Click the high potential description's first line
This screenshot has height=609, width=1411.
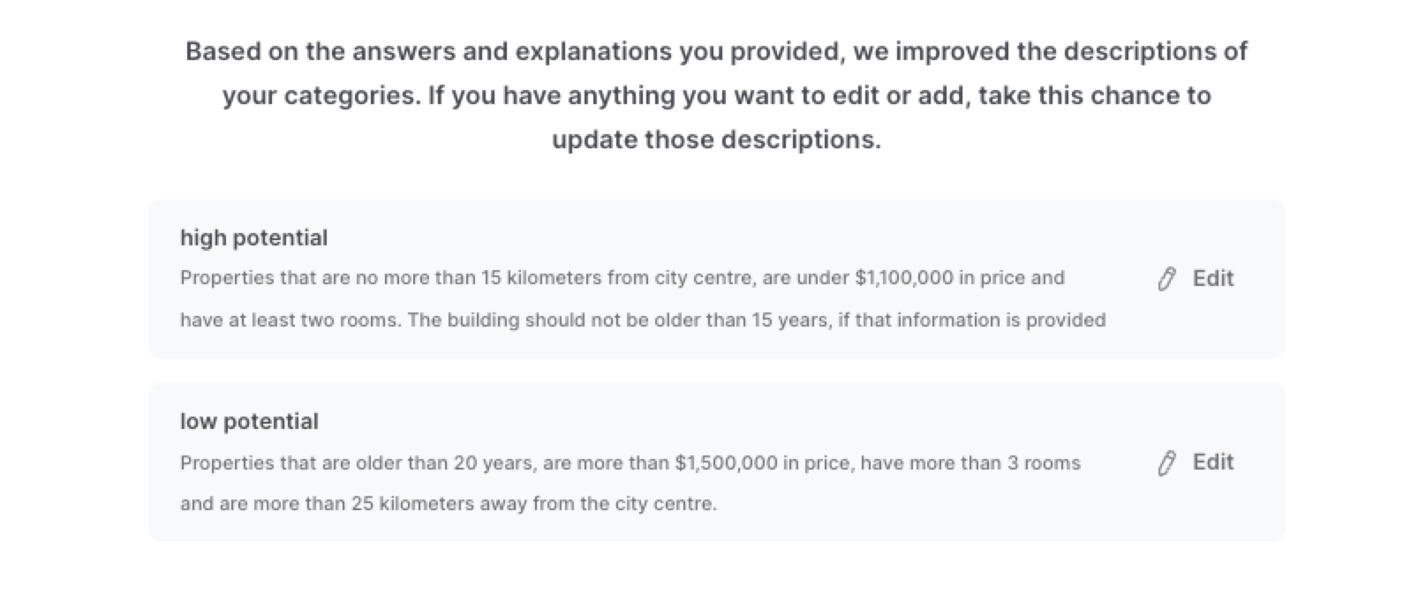pos(622,278)
